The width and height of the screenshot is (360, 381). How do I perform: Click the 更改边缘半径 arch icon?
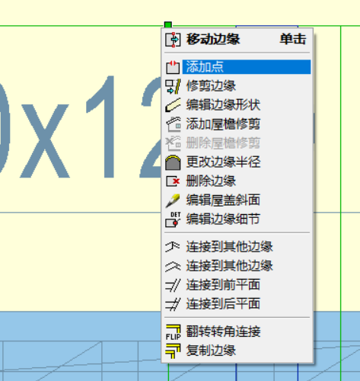(173, 162)
